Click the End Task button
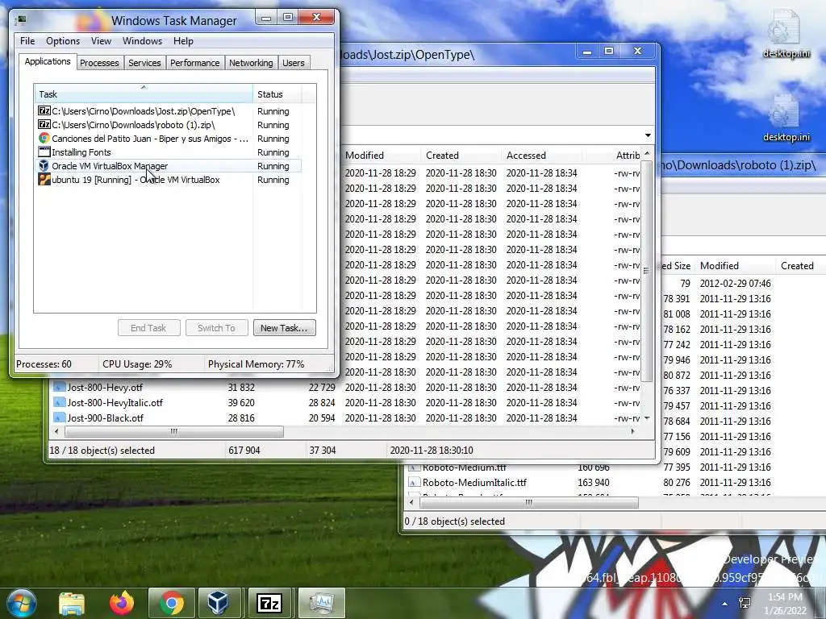 (148, 328)
